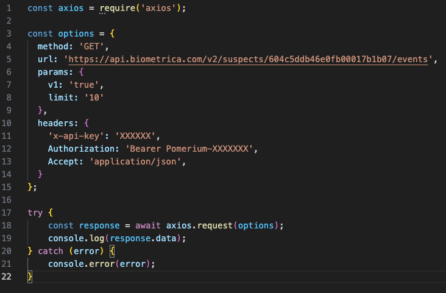446x293 pixels.
Task: Place cursor on 'GET' method string
Action: (x=91, y=46)
